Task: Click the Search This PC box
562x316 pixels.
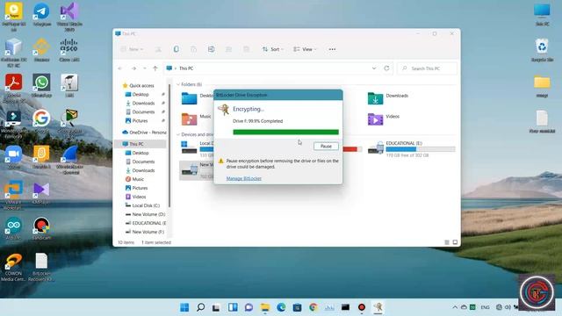Action: (428, 68)
